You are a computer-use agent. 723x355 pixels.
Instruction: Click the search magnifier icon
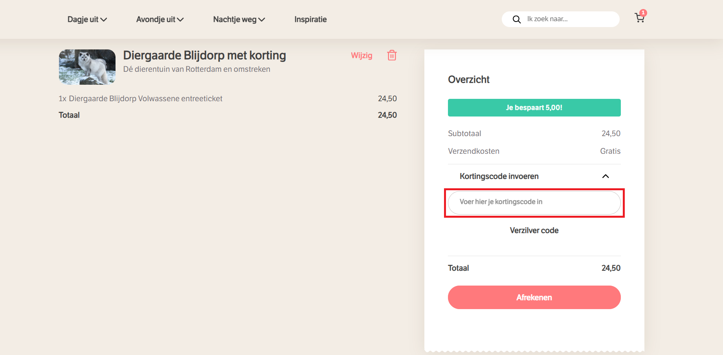pos(517,19)
